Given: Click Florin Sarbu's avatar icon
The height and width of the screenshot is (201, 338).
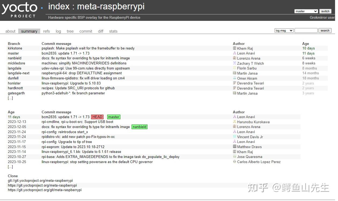Looking at the screenshot, I should pos(235,68).
